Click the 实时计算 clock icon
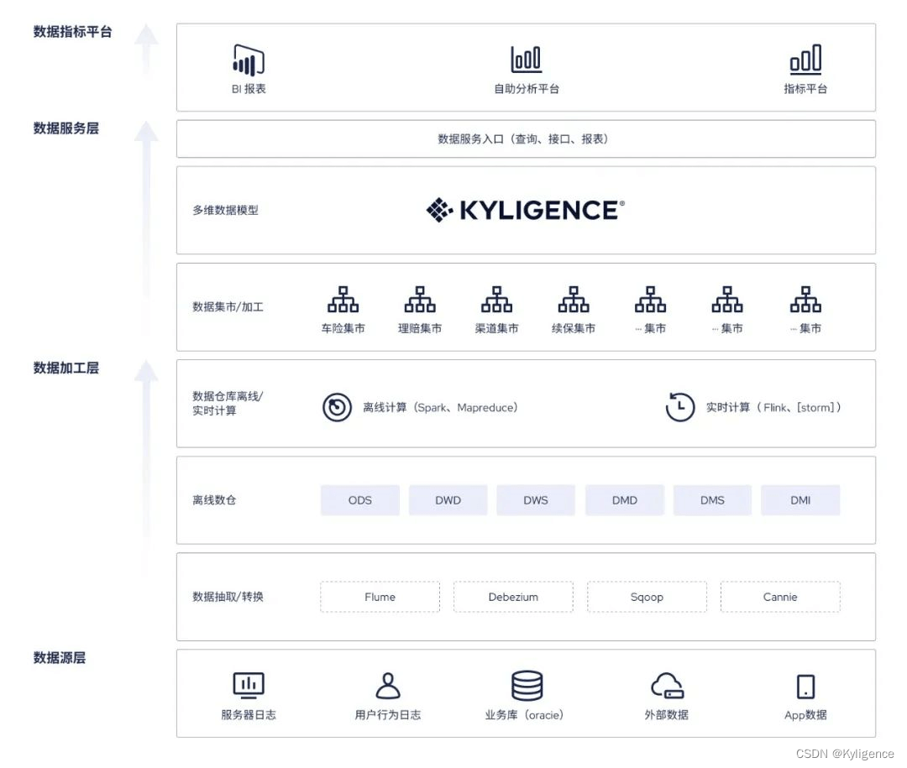Image resolution: width=907 pixels, height=768 pixels. [x=679, y=406]
